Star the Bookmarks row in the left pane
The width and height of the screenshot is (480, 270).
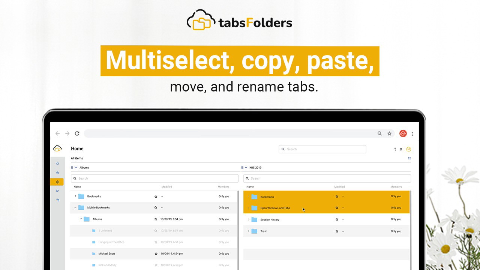point(156,196)
